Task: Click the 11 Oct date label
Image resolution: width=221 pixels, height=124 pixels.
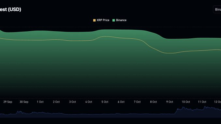Action: tap(202, 102)
